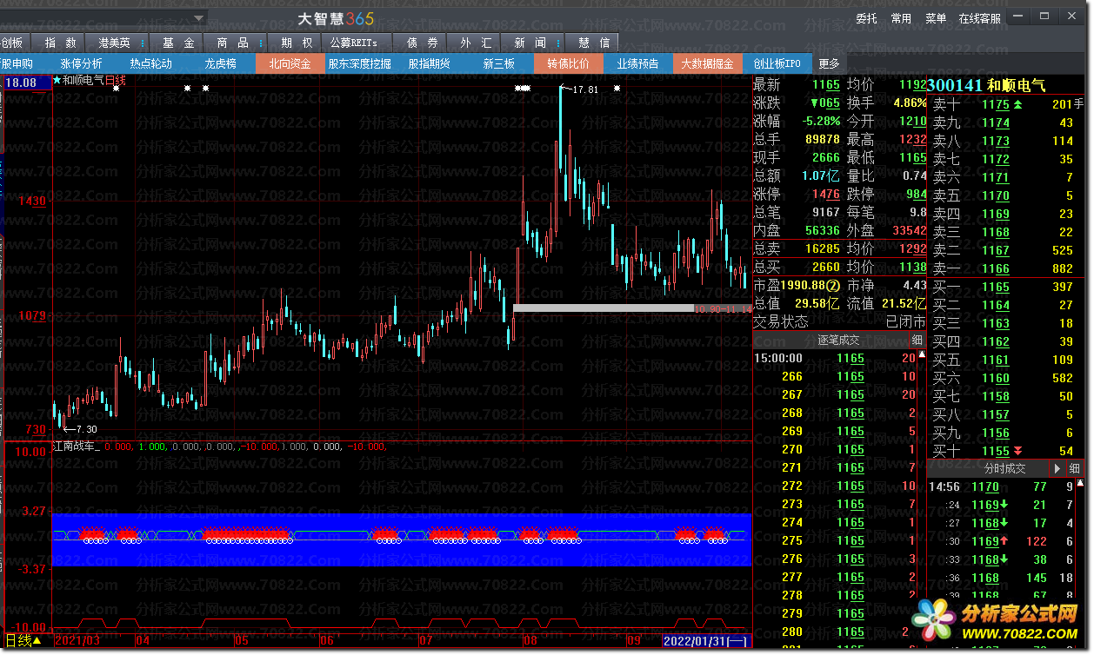
Task: Select the 热点轮动 function tab
Action: [151, 63]
